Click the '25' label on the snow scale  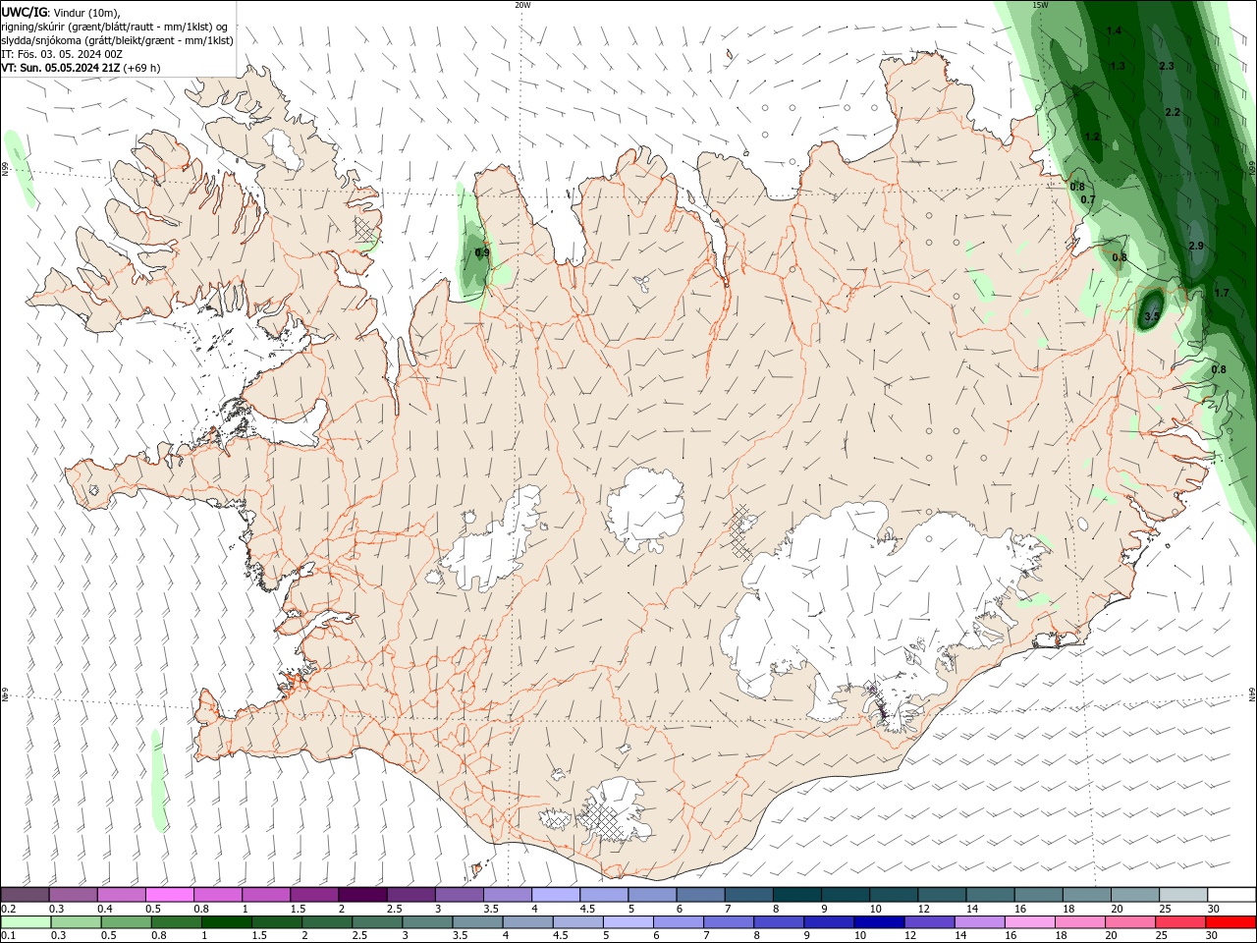(x=1165, y=909)
